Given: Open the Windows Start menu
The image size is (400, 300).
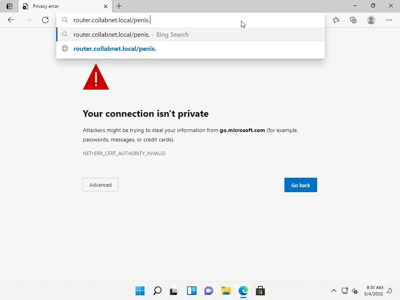Looking at the screenshot, I should [x=140, y=291].
